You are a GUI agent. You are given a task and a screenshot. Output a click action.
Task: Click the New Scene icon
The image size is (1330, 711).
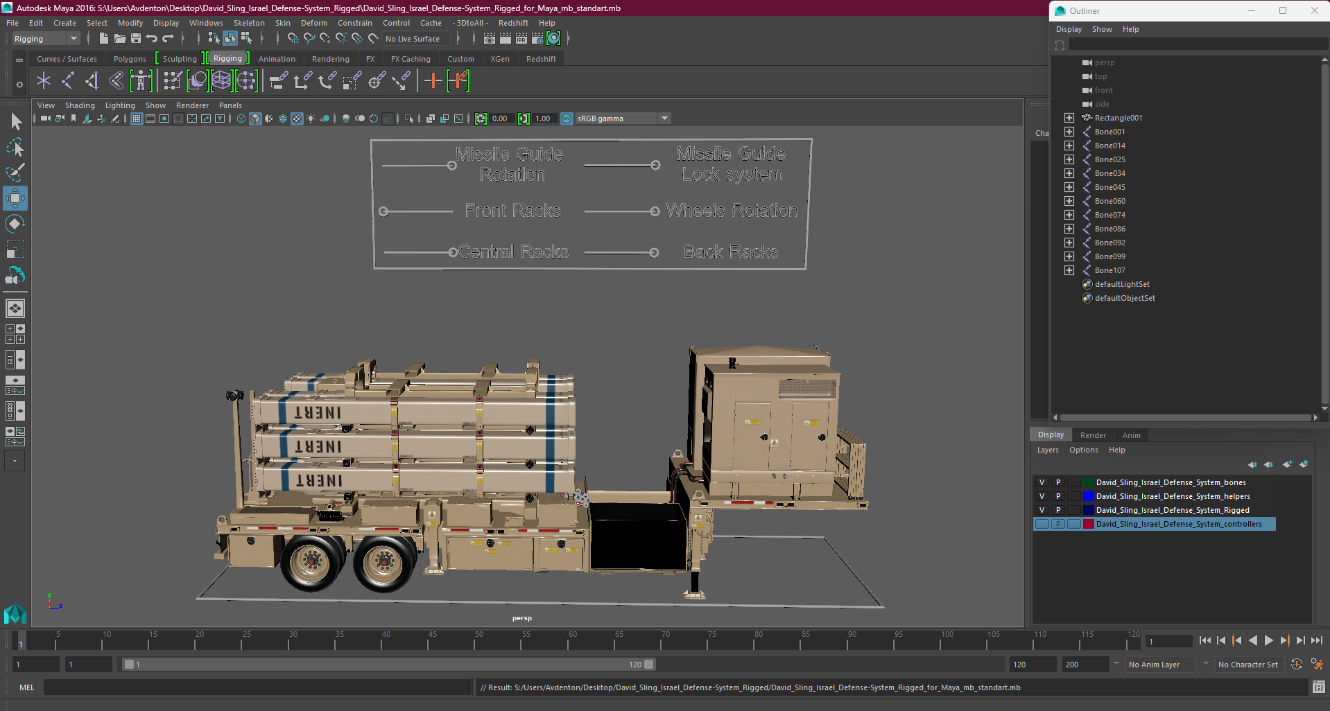[104, 39]
